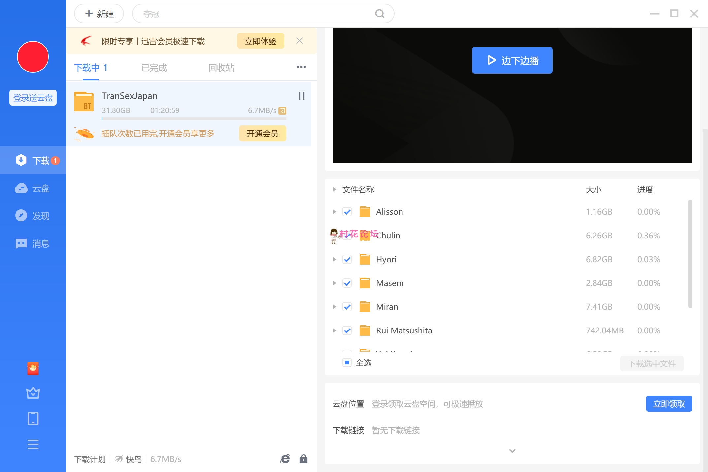Open the 下载 sidebar section
This screenshot has height=472, width=708.
33,160
